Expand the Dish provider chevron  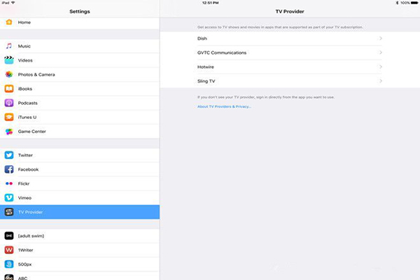click(381, 38)
